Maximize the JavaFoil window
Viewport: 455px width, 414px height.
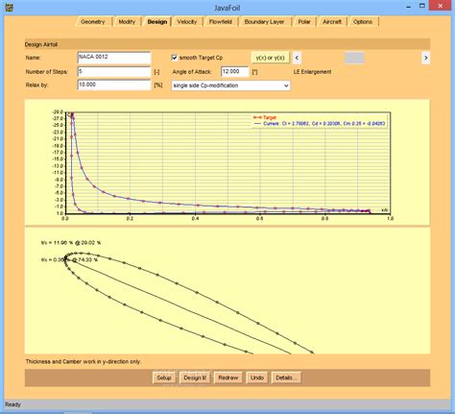[422, 6]
